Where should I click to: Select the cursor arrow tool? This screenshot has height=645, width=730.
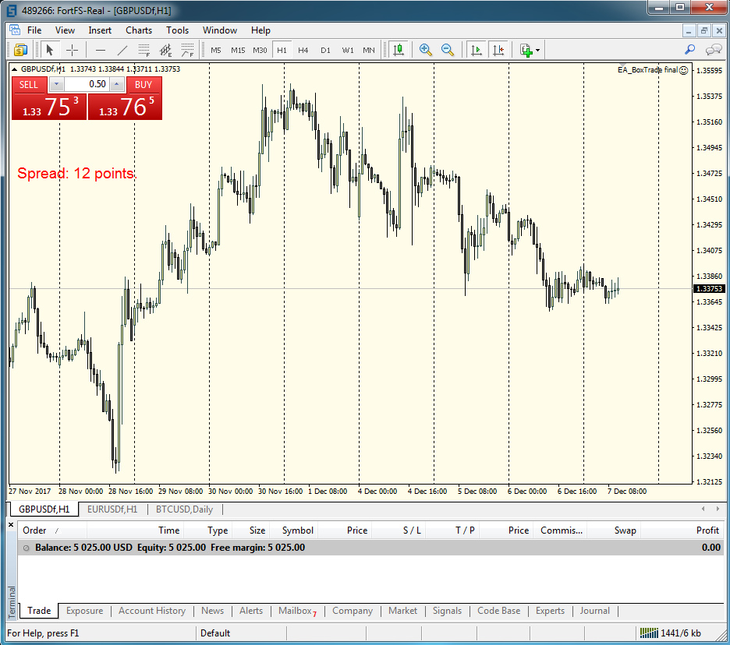tap(50, 50)
